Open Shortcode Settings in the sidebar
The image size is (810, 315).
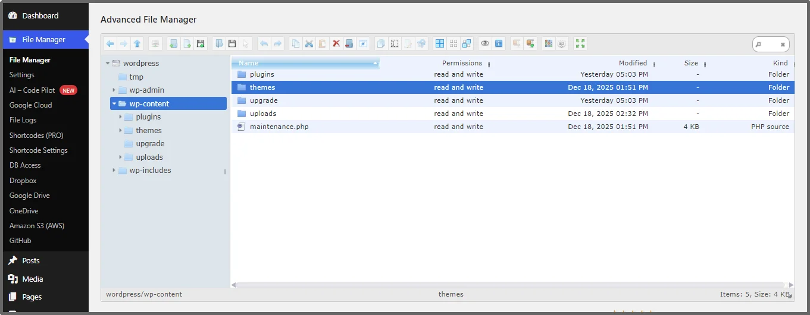[x=39, y=150]
